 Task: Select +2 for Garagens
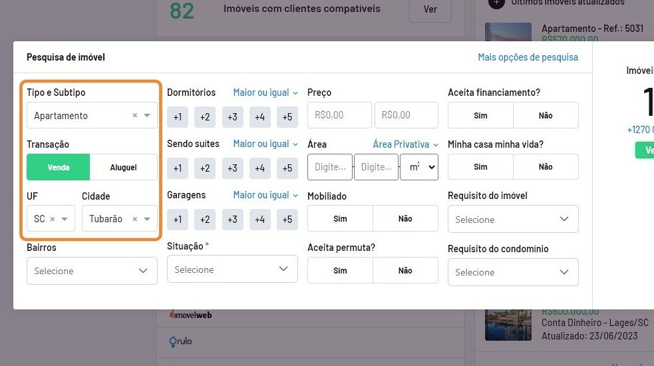[x=205, y=220]
